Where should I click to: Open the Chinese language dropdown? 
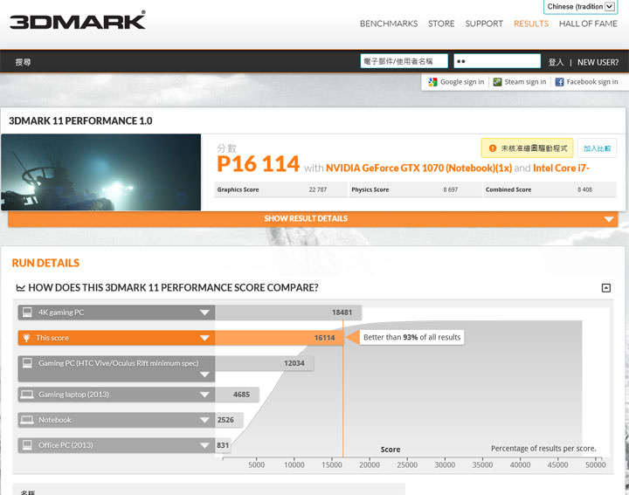click(x=580, y=7)
